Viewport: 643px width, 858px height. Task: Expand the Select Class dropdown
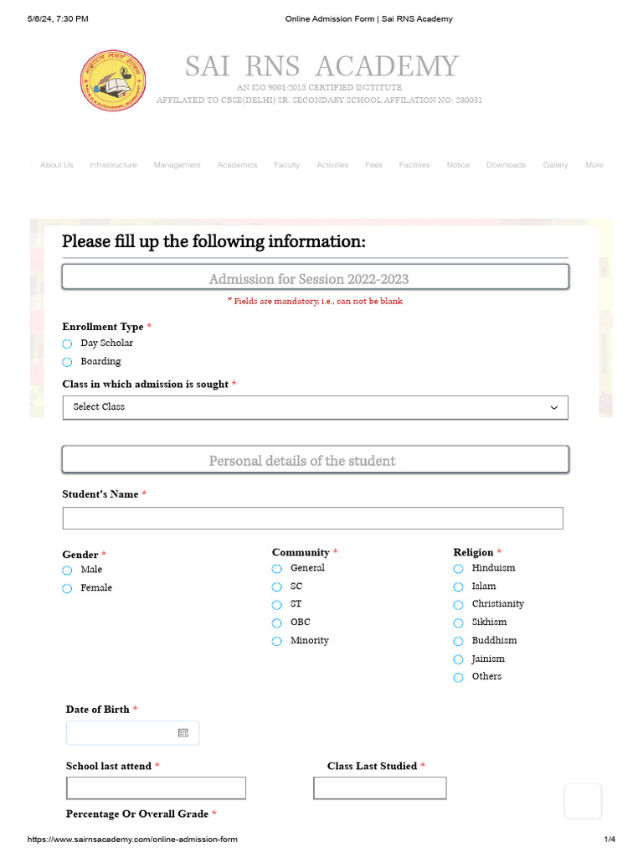tap(315, 407)
